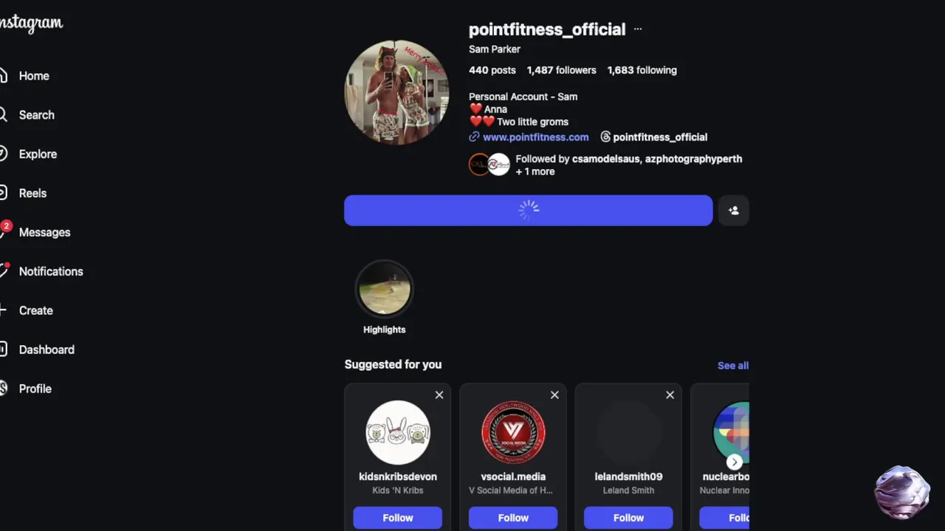
Task: Click the add-person suggestions icon button
Action: pos(733,211)
